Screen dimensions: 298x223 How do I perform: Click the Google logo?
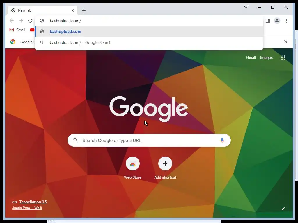(x=149, y=109)
